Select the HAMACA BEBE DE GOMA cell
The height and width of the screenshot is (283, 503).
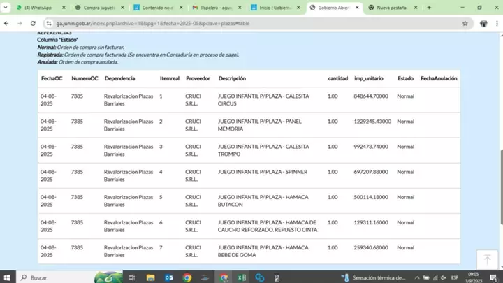[x=263, y=252]
